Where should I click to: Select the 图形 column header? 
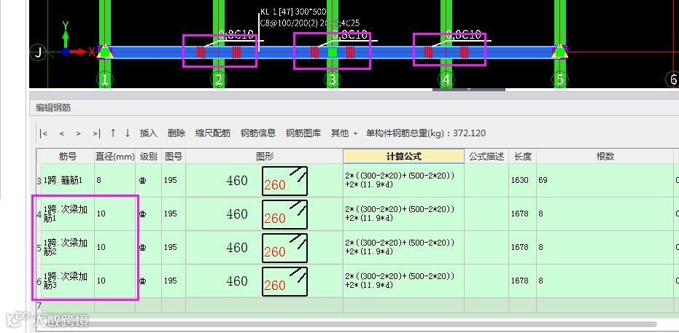265,157
